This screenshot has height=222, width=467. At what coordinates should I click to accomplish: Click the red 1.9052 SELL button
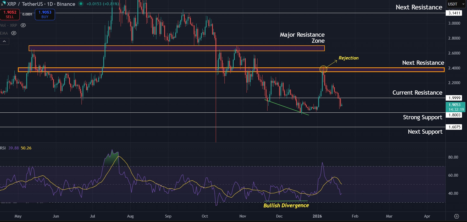click(x=10, y=14)
